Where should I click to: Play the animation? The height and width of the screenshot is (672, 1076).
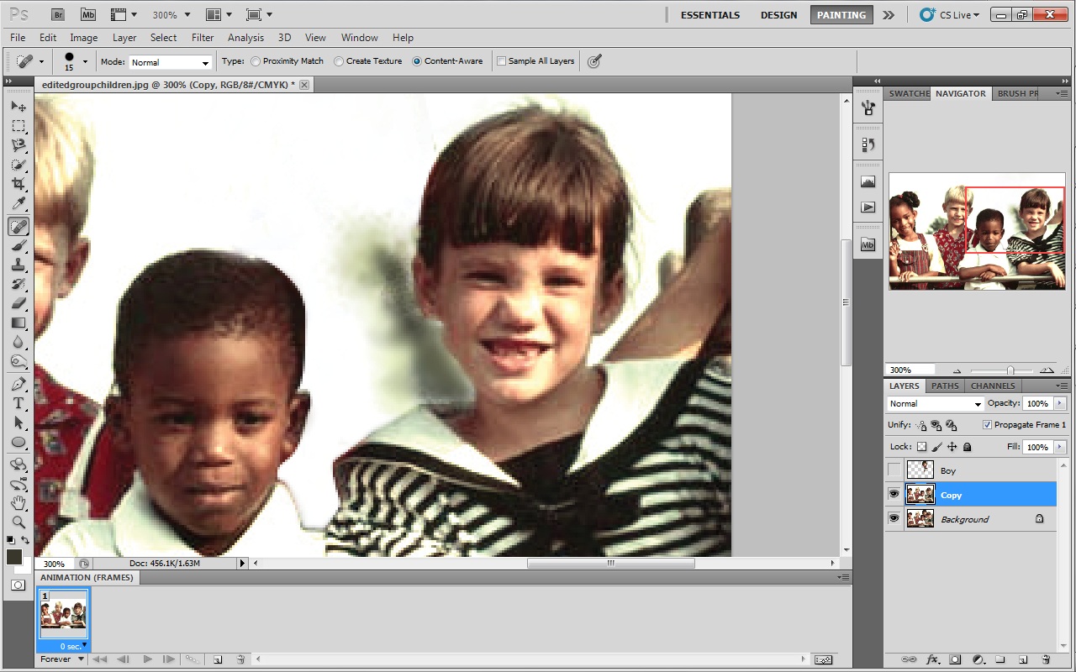[147, 659]
